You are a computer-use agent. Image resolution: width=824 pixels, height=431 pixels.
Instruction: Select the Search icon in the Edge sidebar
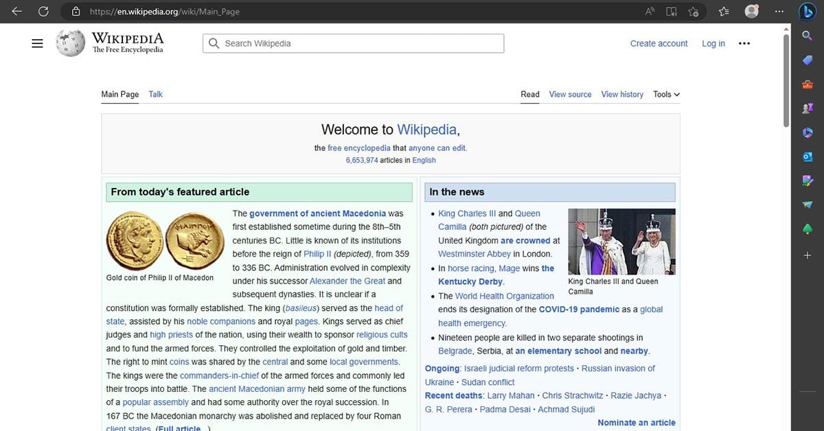coord(808,36)
